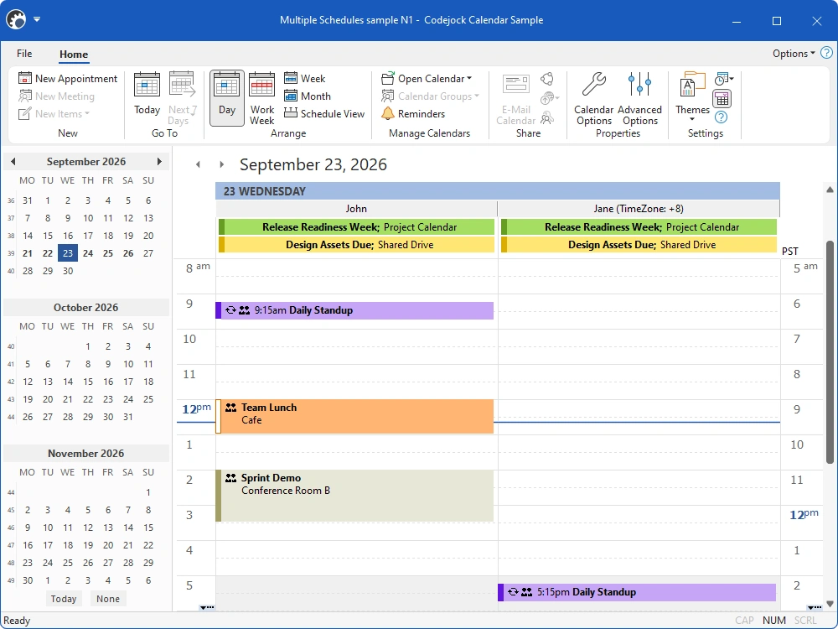Click the 12 pm time label on left scale
This screenshot has width=838, height=629.
pyautogui.click(x=196, y=409)
